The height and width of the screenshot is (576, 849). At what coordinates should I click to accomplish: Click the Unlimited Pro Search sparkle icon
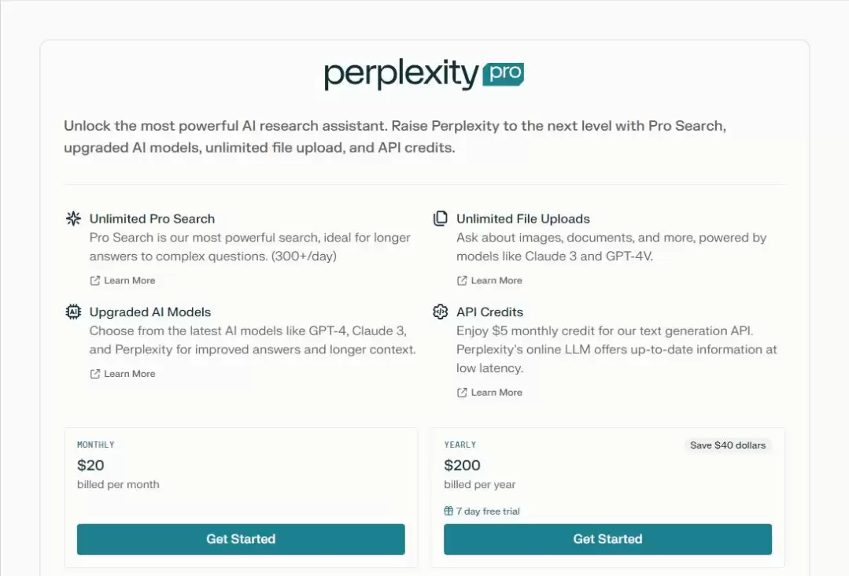tap(74, 218)
